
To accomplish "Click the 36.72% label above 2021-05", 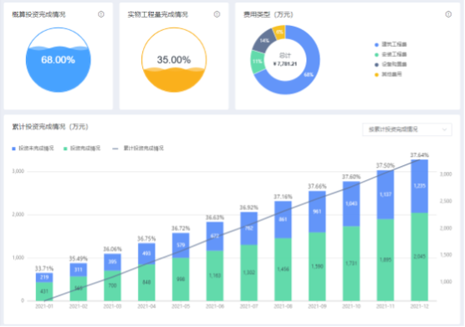I will pos(181,229).
